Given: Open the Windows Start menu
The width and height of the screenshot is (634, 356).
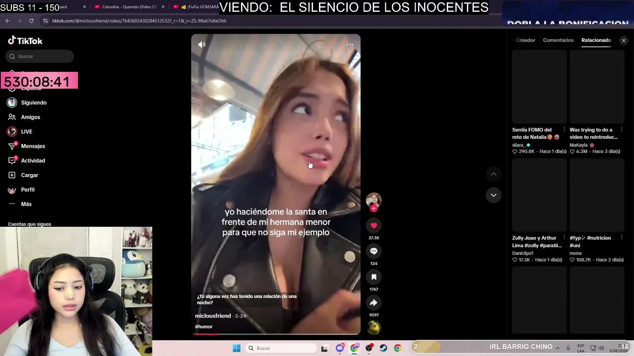Looking at the screenshot, I should (x=237, y=348).
